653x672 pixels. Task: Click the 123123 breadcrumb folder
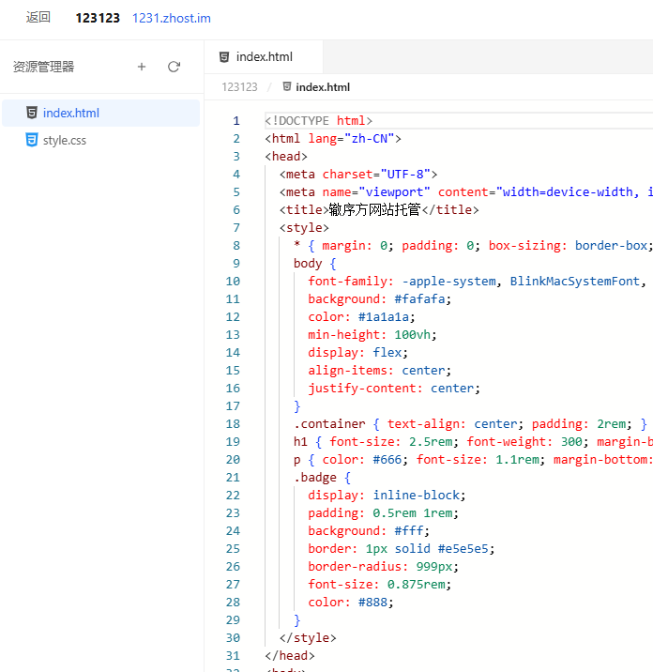[x=239, y=87]
